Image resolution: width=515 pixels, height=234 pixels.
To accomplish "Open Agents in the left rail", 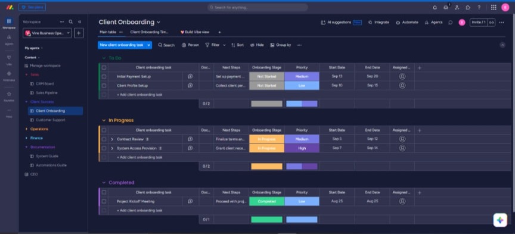I will coord(9,39).
